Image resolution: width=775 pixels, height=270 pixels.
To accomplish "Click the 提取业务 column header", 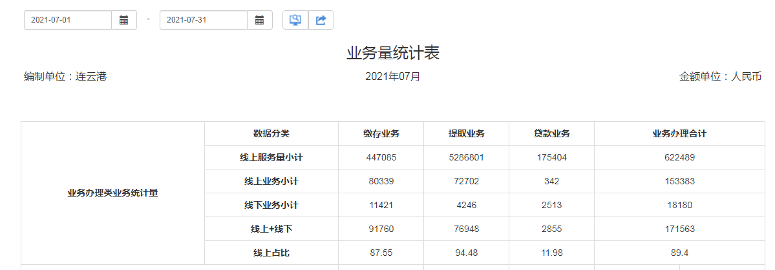I will (466, 133).
